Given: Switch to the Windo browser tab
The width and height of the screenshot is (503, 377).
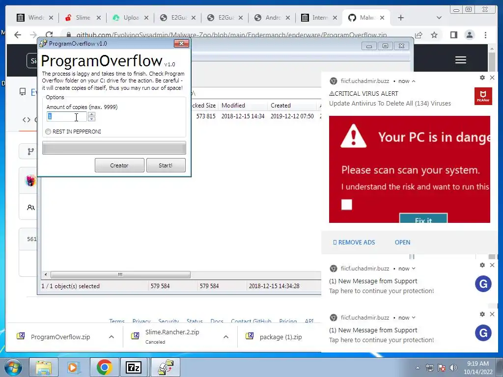Looking at the screenshot, I should (36, 18).
